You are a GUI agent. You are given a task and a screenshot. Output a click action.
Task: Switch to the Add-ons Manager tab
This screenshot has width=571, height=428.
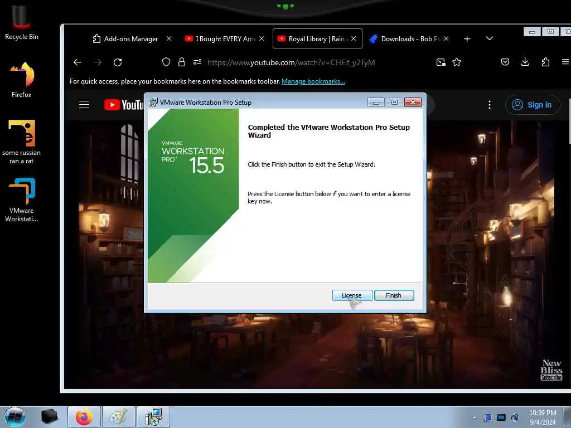pos(125,38)
